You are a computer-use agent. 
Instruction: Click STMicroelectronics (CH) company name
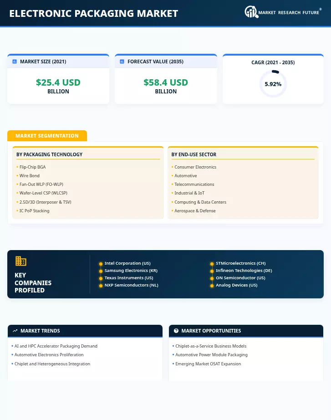point(241,263)
